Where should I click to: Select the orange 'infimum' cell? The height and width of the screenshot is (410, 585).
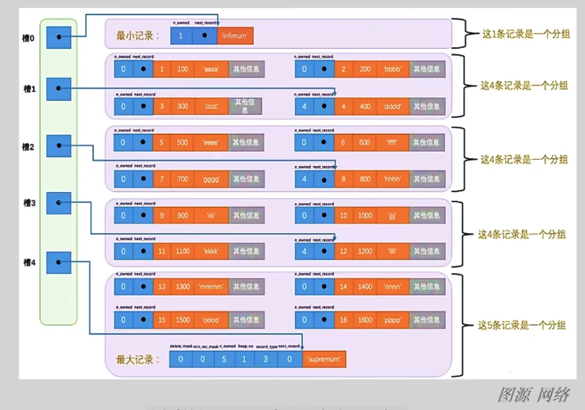point(235,35)
